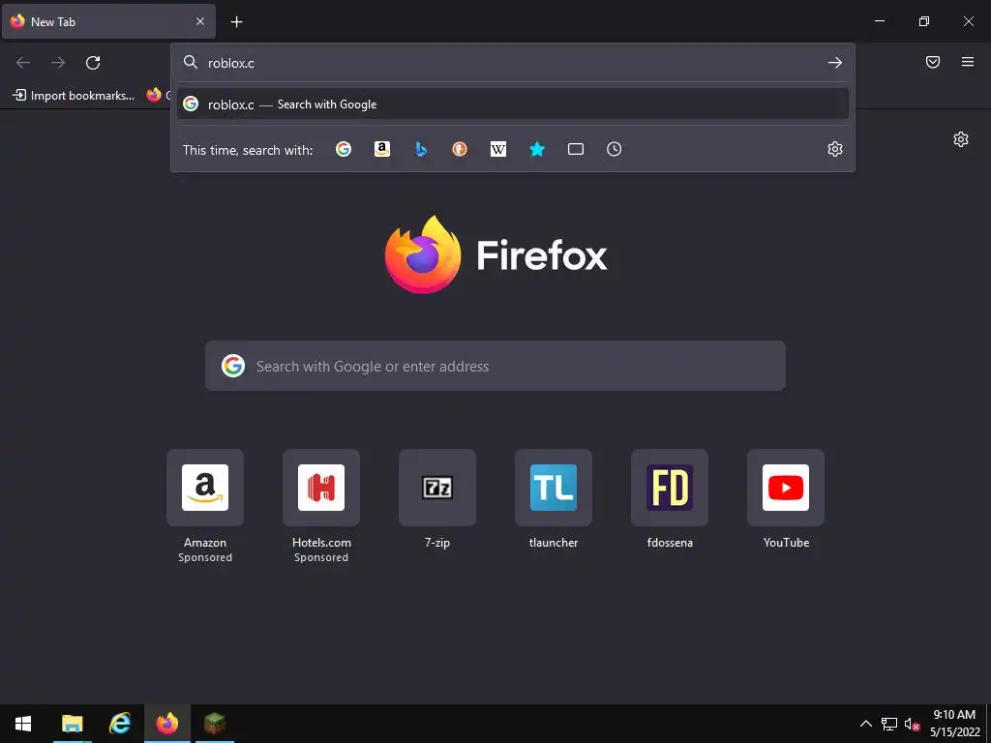Select the New Tab tab
The height and width of the screenshot is (743, 991).
pos(108,21)
